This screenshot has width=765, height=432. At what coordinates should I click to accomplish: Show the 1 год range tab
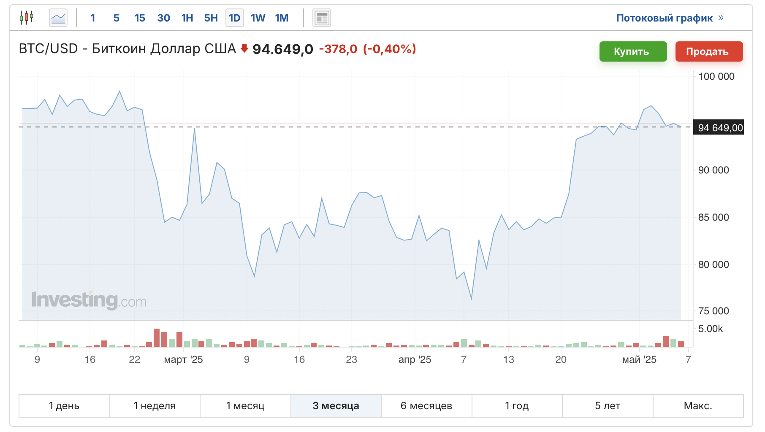[x=517, y=406]
